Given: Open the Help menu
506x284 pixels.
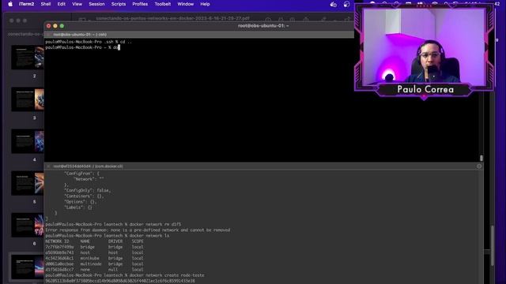Looking at the screenshot, I should click(x=205, y=4).
